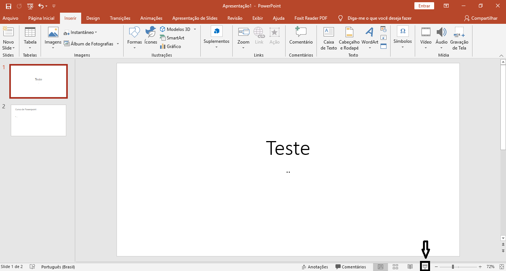Viewport: 506px width, 271px height.
Task: Switch to slide sorter view
Action: pos(395,267)
